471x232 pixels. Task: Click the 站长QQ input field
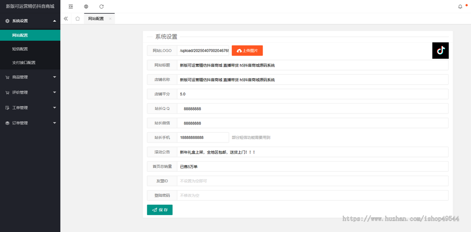[x=312, y=108]
